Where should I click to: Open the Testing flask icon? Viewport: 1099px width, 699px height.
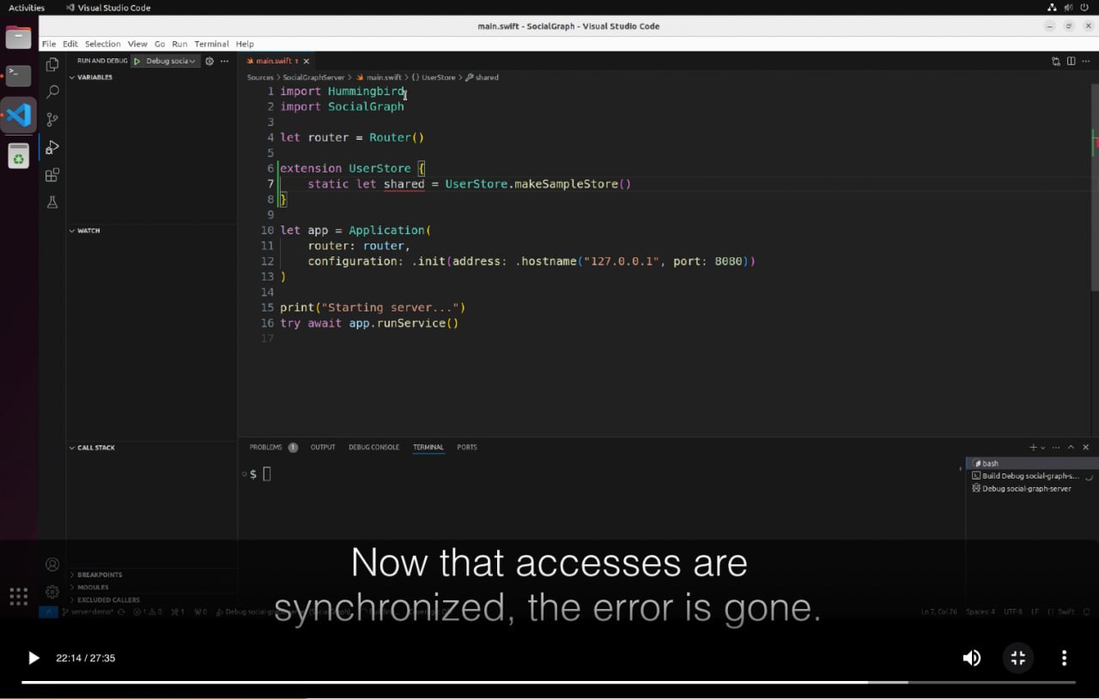coord(52,202)
